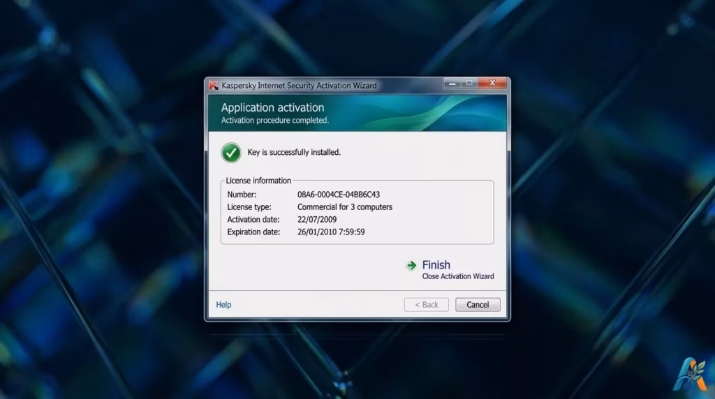Viewport: 715px width, 399px height.
Task: Click the Back button
Action: (427, 305)
